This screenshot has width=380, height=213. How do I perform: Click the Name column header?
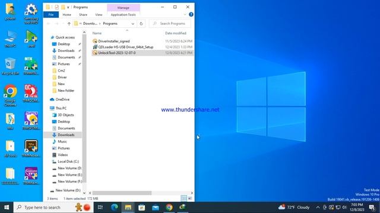pyautogui.click(x=97, y=33)
